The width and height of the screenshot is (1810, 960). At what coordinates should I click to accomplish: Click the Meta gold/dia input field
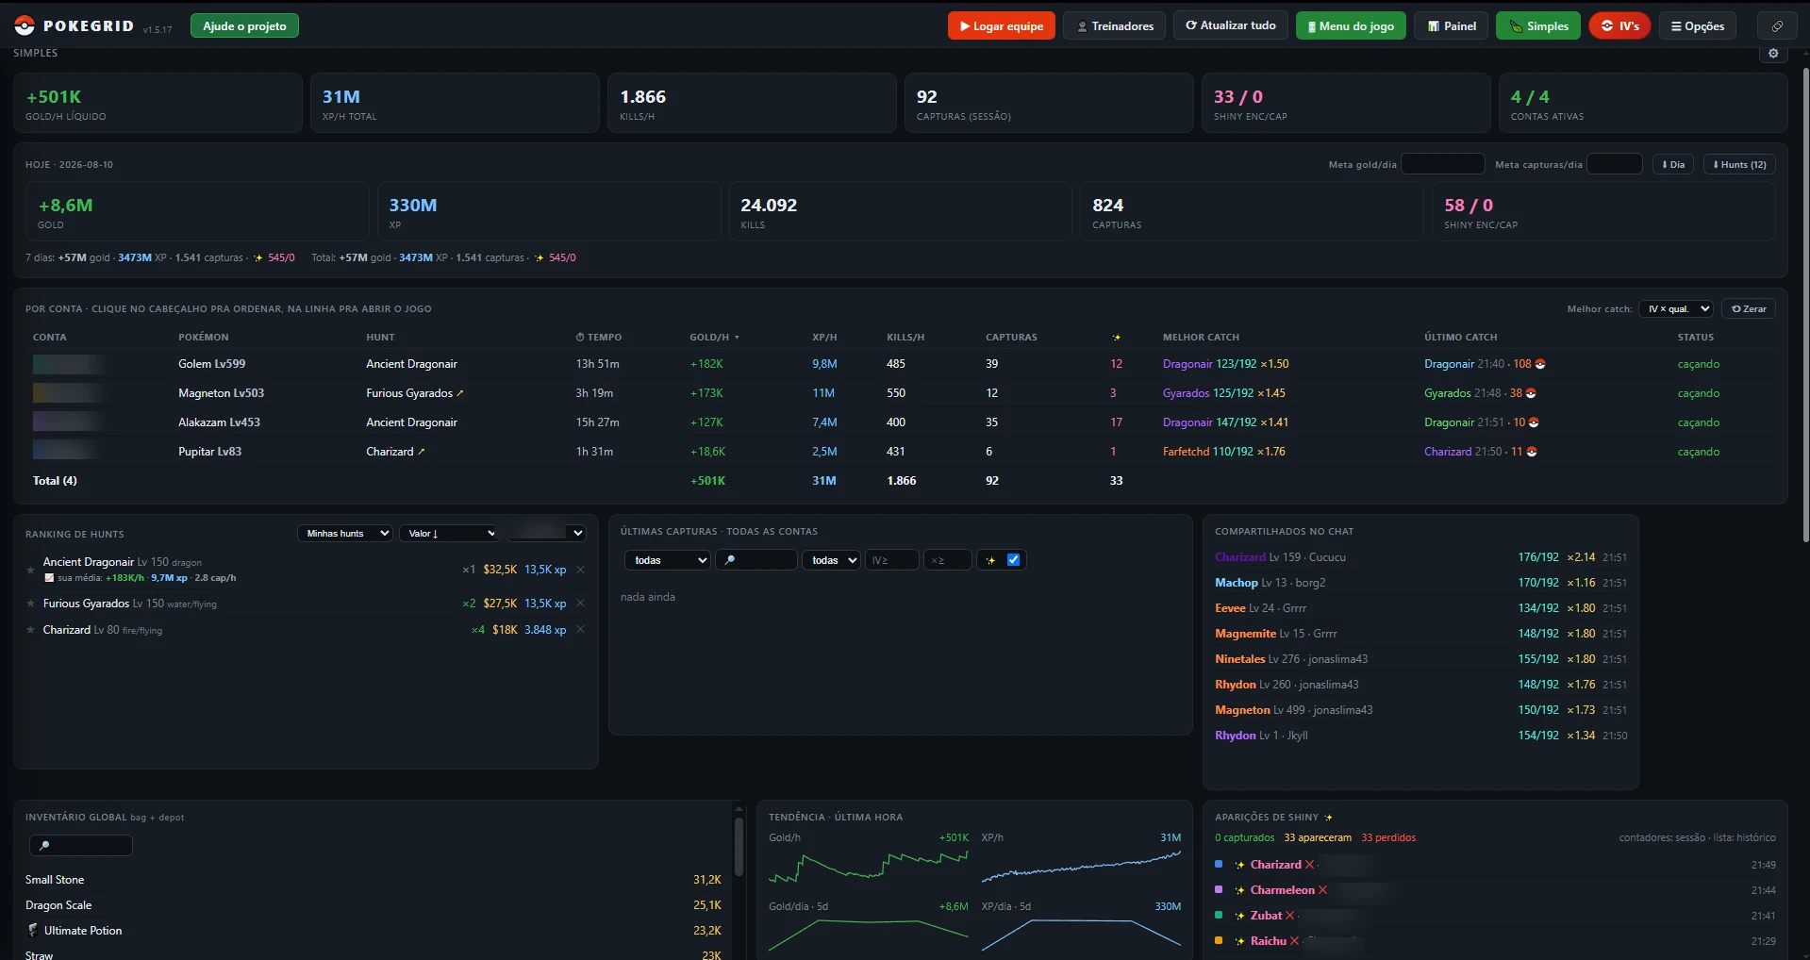[1443, 164]
